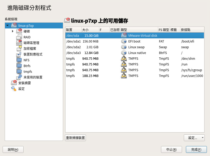The height and width of the screenshot is (156, 210).
Task: Click the Linux swap partition icon
Action: [124, 47]
